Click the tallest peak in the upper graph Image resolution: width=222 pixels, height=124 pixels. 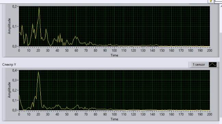tap(39, 8)
